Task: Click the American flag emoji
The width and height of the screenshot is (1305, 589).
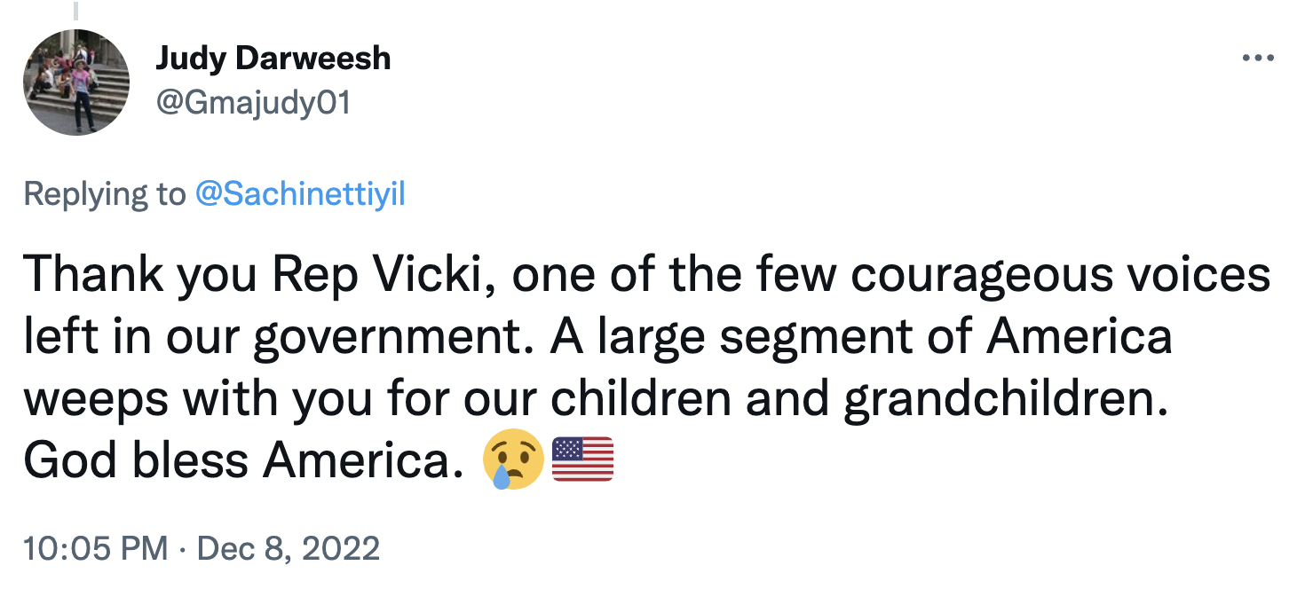Action: (582, 459)
